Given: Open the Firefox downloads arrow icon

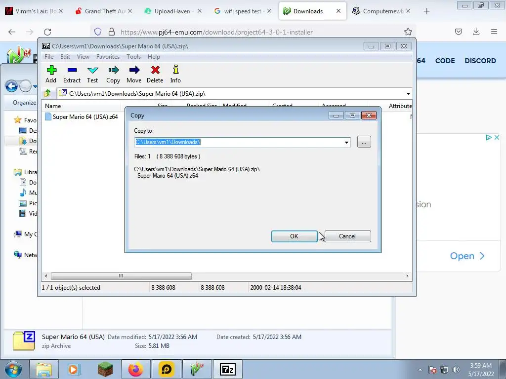Looking at the screenshot, I should [x=476, y=32].
